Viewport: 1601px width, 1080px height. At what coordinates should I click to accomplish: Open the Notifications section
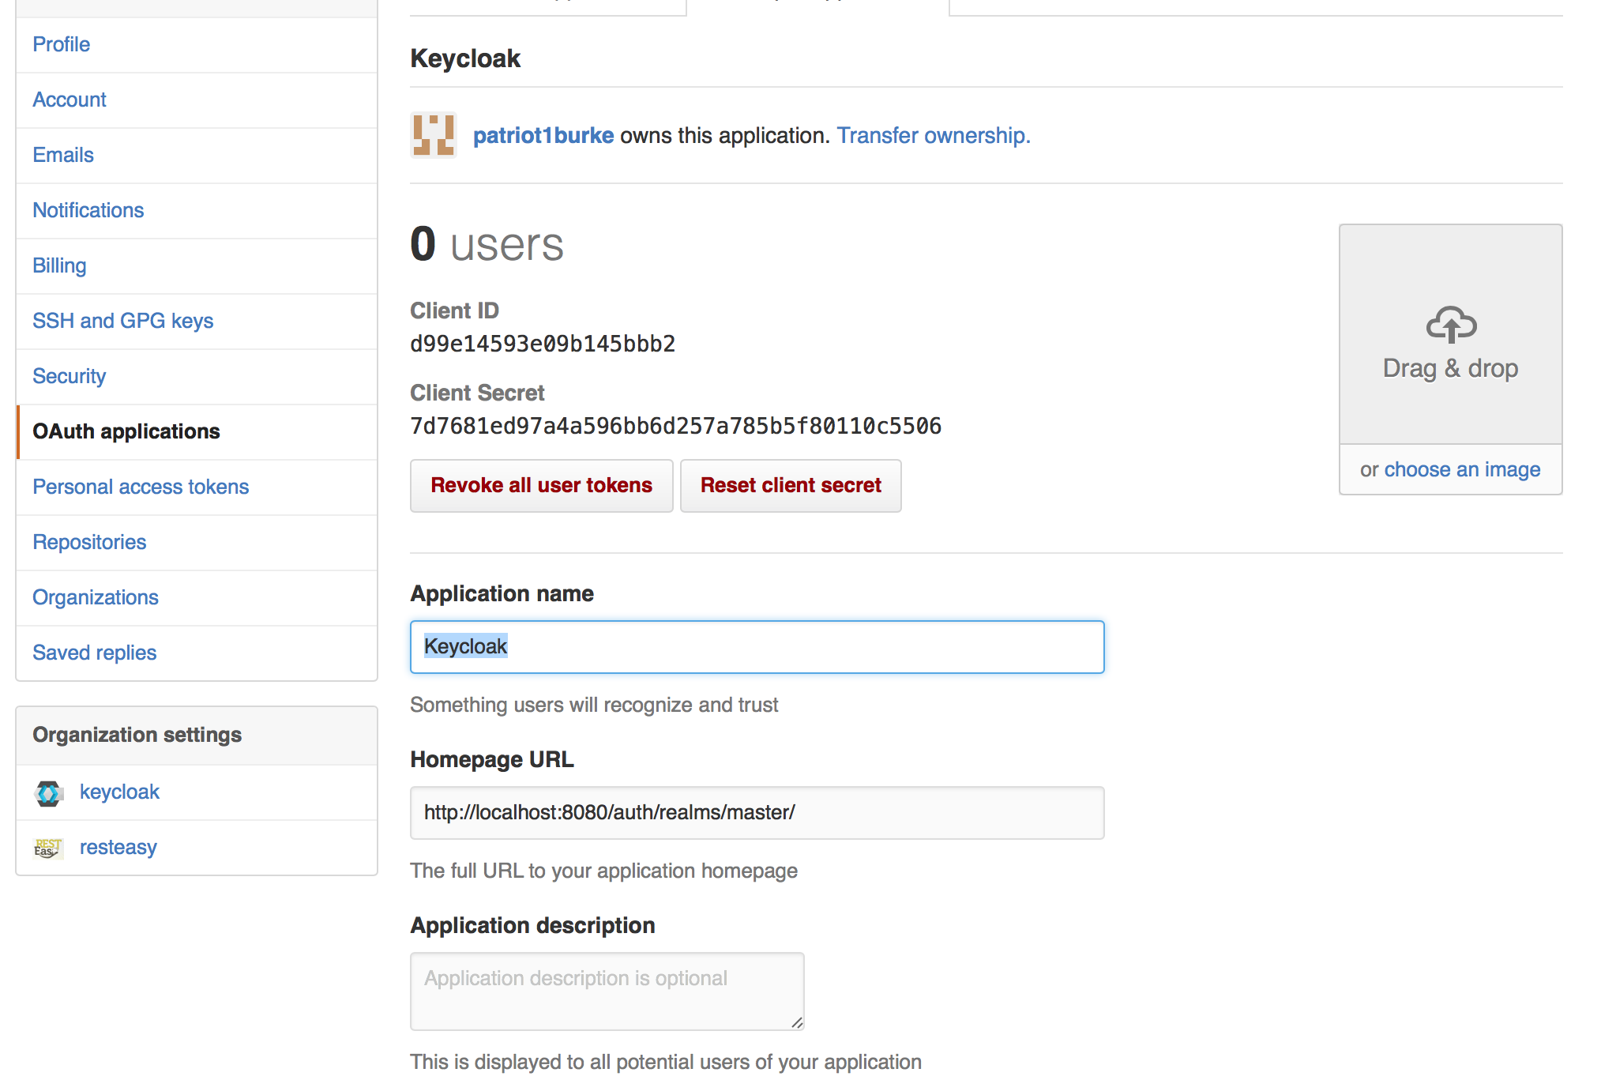[88, 210]
